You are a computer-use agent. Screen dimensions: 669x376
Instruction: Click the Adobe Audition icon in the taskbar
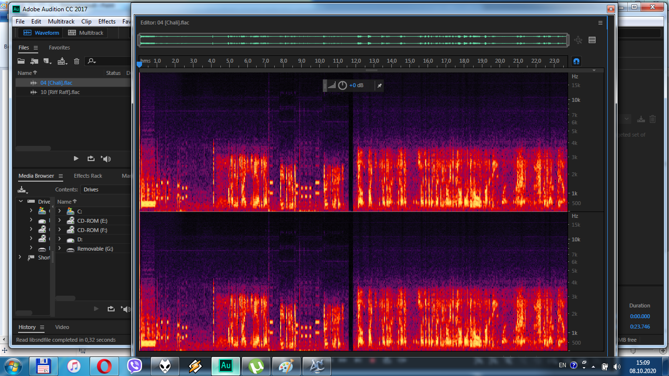(226, 366)
